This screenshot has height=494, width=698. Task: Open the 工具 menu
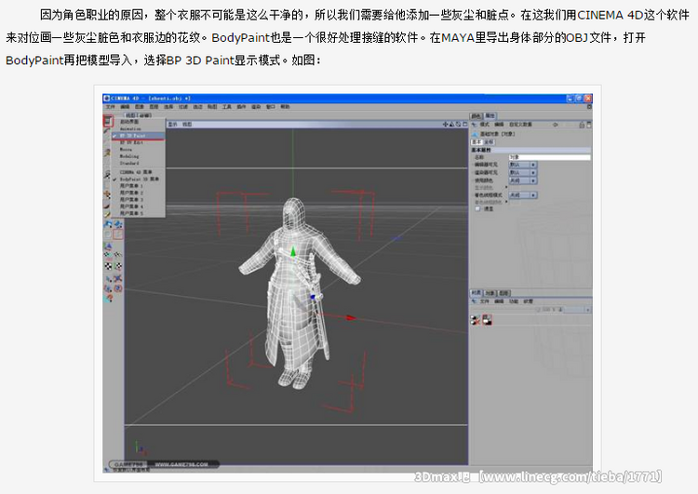[x=227, y=107]
